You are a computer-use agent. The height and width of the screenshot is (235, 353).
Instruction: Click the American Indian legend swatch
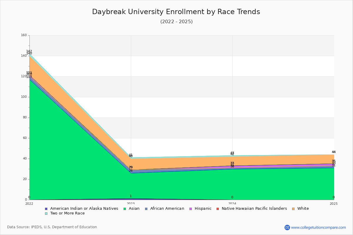(46, 209)
